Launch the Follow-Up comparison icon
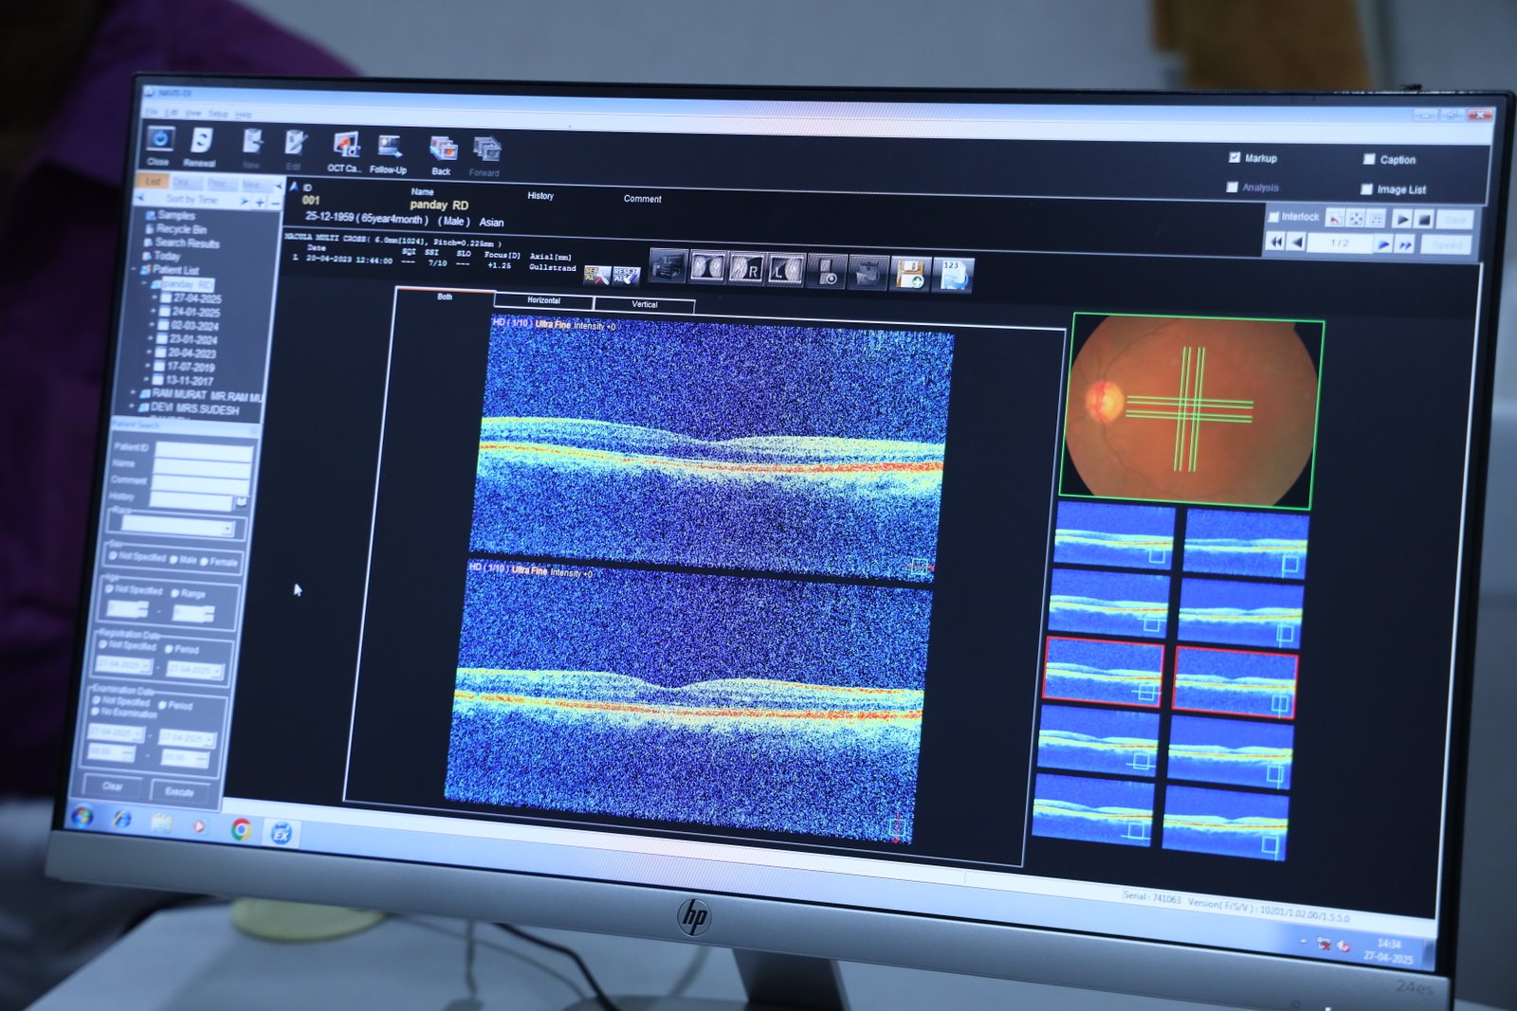This screenshot has width=1517, height=1011. pos(389,149)
